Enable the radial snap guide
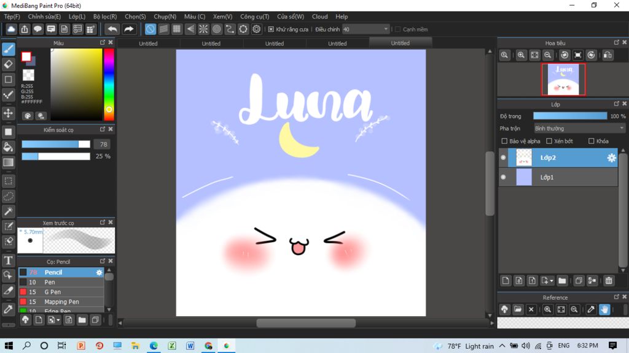Image resolution: width=629 pixels, height=353 pixels. tap(203, 29)
